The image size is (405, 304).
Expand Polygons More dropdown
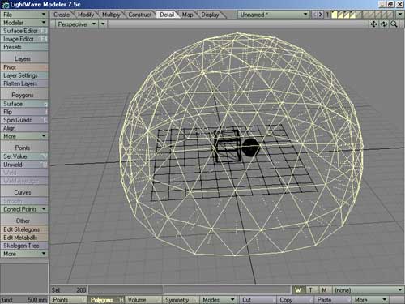coord(24,136)
